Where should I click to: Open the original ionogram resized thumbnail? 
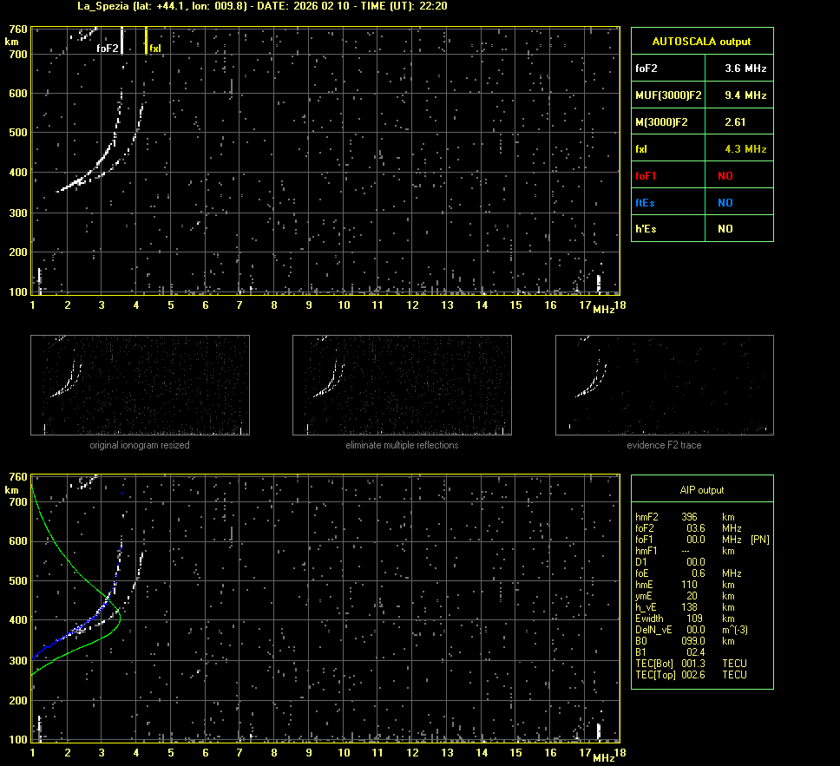click(x=140, y=384)
